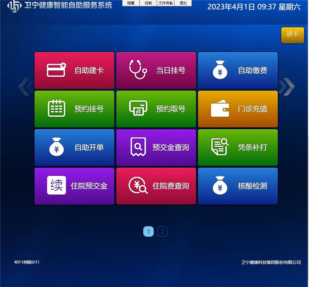Select page 1 indicator
This screenshot has width=309, height=287.
point(148,231)
